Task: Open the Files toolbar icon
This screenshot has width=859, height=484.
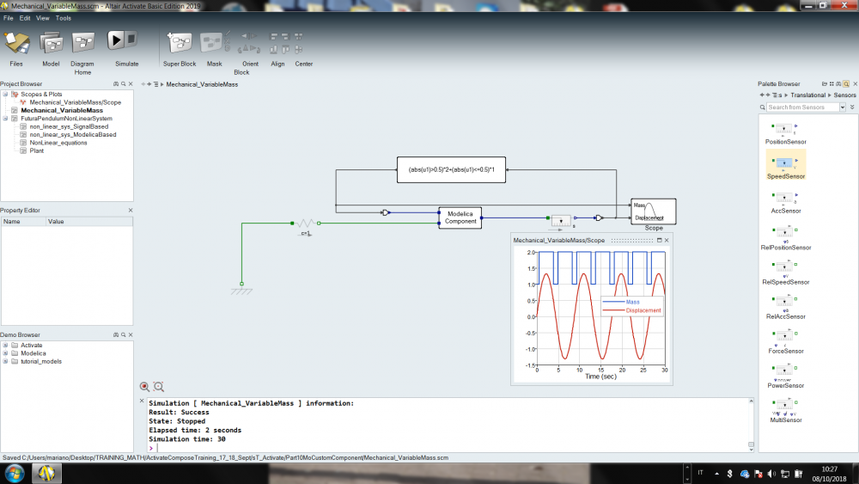Action: [16, 44]
